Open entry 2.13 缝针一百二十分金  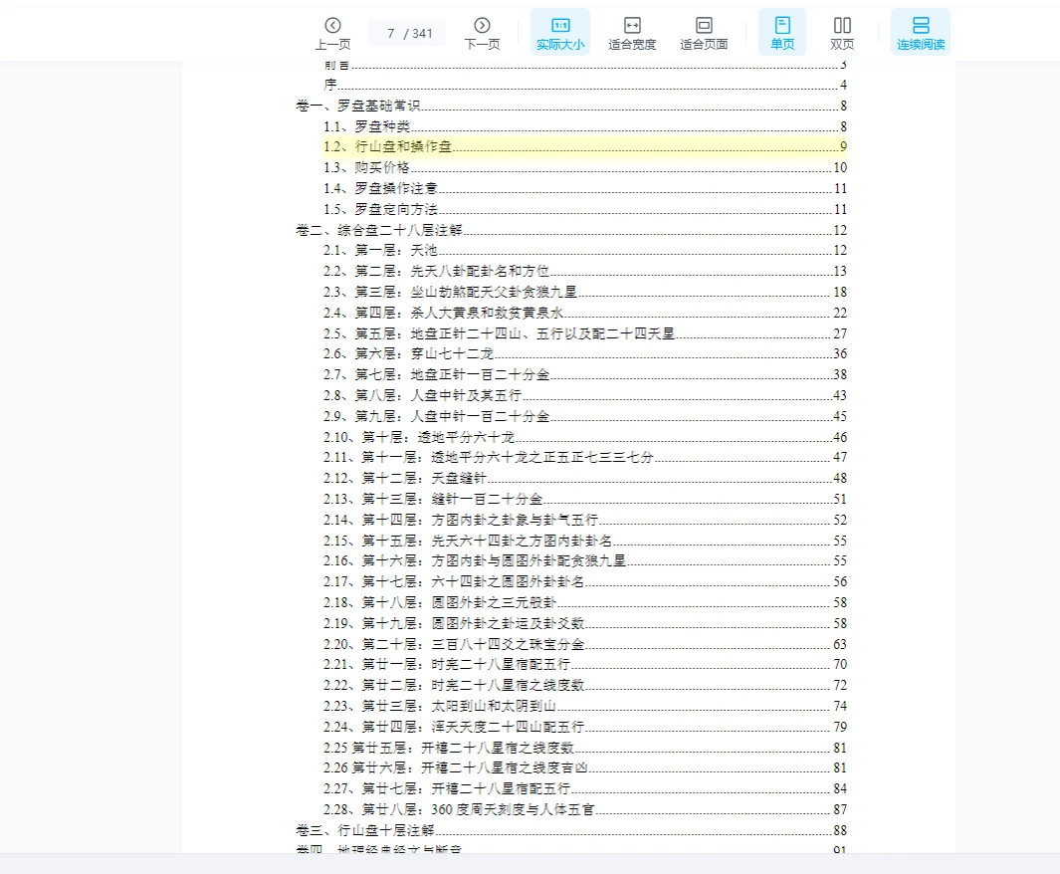click(x=585, y=500)
